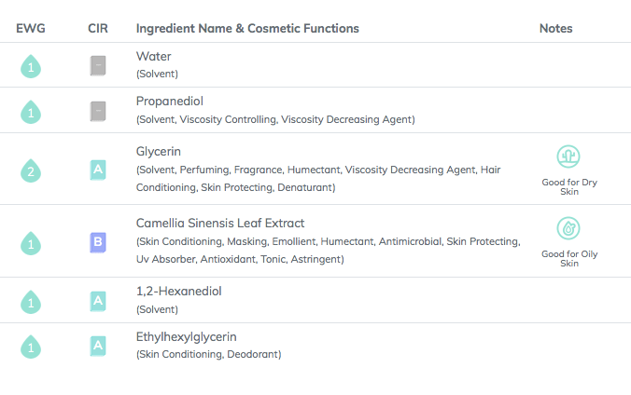Click the EWG drop for Ethylhexylglycerin
This screenshot has height=395, width=631.
pos(31,347)
